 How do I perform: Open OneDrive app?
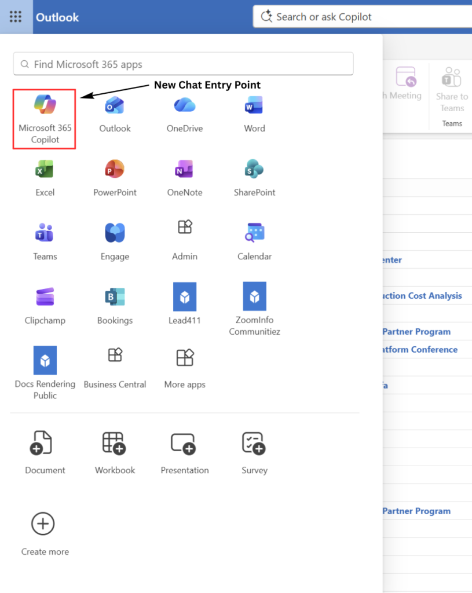[185, 114]
